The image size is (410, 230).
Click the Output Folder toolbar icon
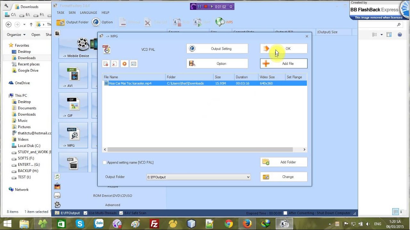[x=61, y=22]
